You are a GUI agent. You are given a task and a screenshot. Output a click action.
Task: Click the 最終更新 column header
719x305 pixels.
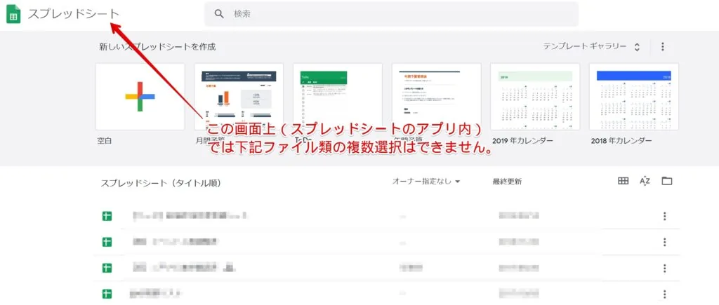(x=507, y=182)
